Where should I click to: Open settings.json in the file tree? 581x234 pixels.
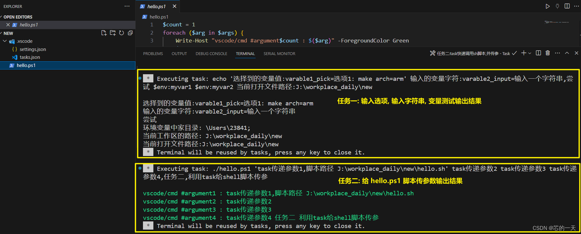[x=33, y=49]
